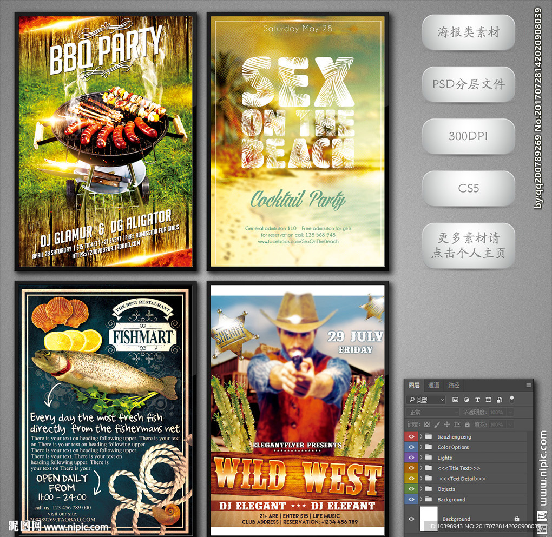Open the fill (填充) slider dropdown arrow

tap(510, 425)
